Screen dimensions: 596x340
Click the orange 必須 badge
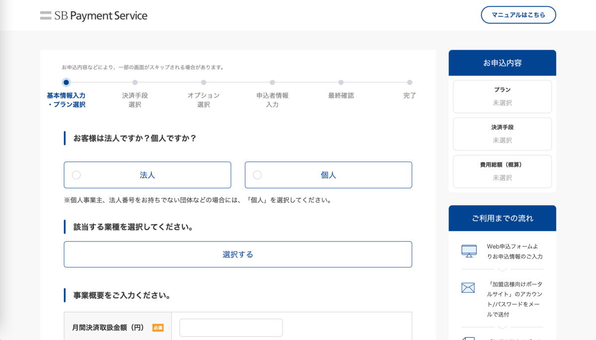158,328
